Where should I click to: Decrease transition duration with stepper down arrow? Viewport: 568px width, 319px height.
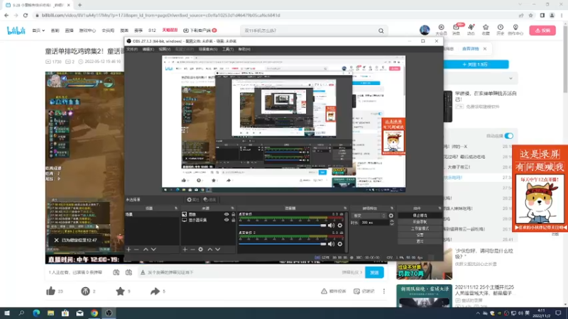(x=392, y=224)
